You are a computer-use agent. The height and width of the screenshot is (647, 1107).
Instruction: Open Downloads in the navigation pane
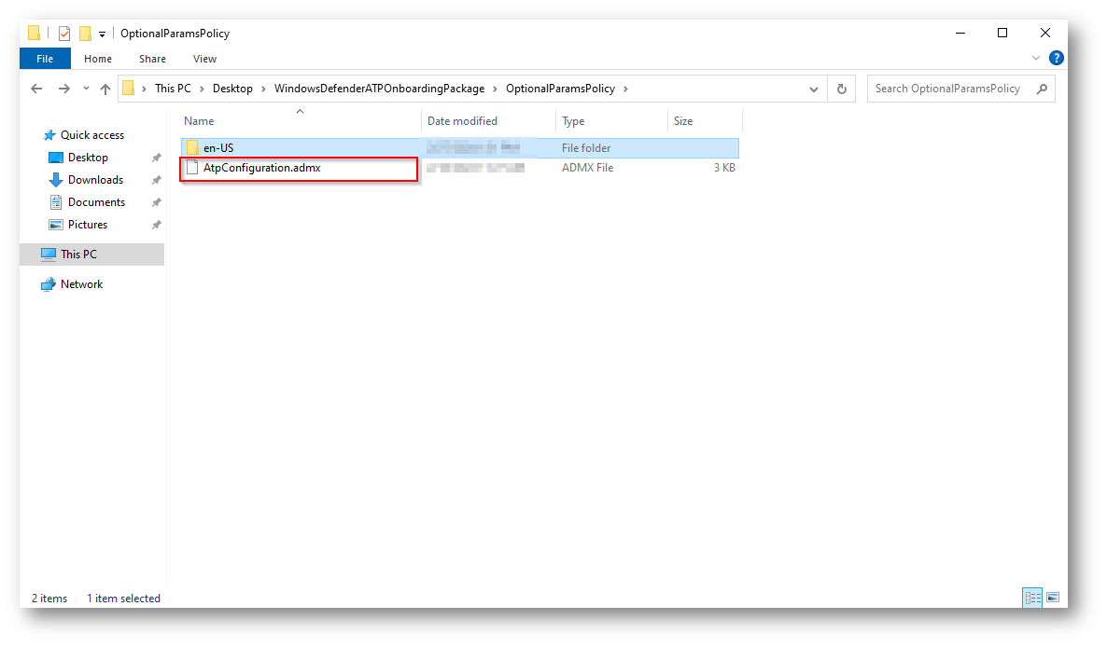pos(95,180)
